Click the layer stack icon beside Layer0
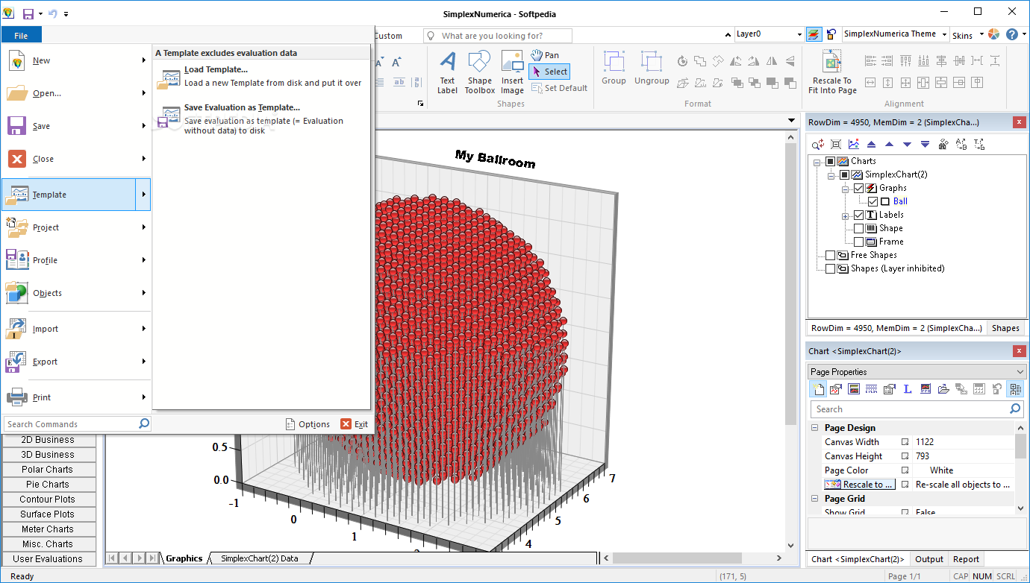This screenshot has height=583, width=1030. point(814,34)
